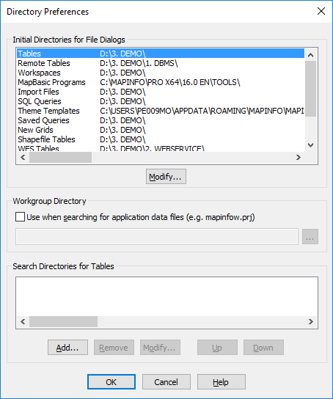
Task: Click Modify under Search Directories
Action: tap(160, 348)
